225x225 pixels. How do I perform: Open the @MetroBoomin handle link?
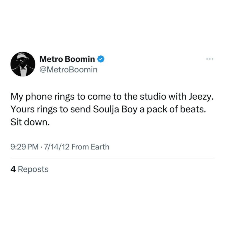pyautogui.click(x=68, y=70)
